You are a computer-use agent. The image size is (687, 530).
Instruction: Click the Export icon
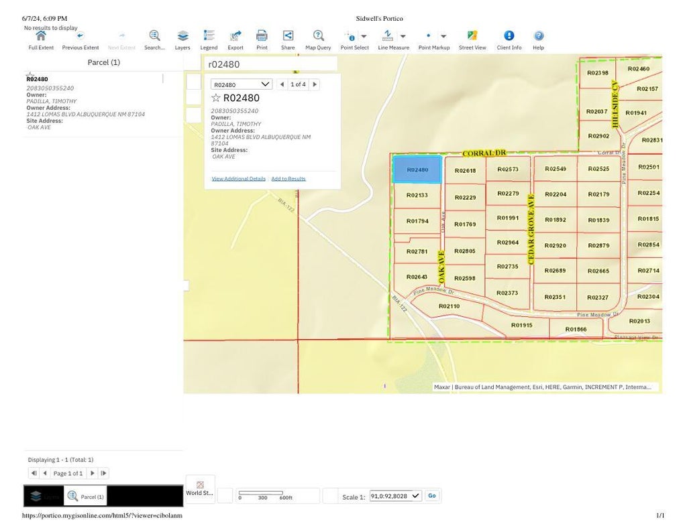(235, 37)
